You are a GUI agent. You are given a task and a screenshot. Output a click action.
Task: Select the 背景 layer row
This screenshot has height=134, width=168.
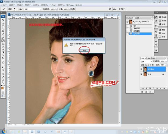pos(153,74)
